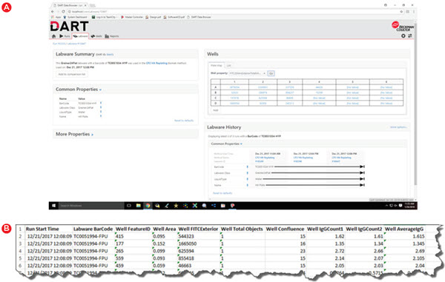This screenshot has height=282, width=445.
Task: Click the DART logo
Action: 69,27
